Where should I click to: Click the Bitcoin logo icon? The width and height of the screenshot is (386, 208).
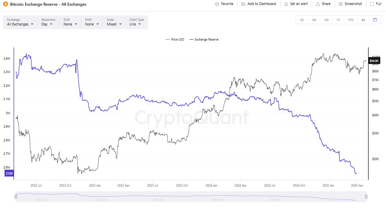click(5, 4)
